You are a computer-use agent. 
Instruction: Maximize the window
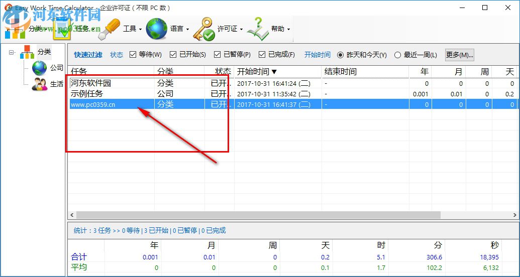click(x=485, y=8)
